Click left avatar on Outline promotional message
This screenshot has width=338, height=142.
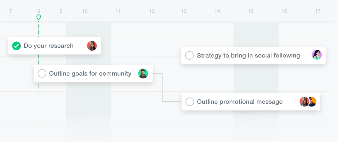304,102
